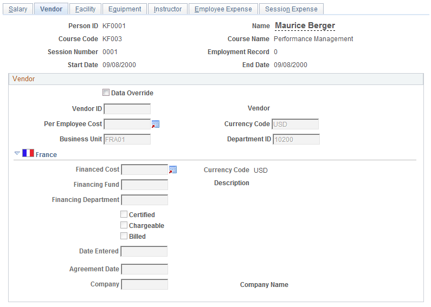The image size is (431, 307).
Task: Click into the Financing Fund field
Action: 145,185
